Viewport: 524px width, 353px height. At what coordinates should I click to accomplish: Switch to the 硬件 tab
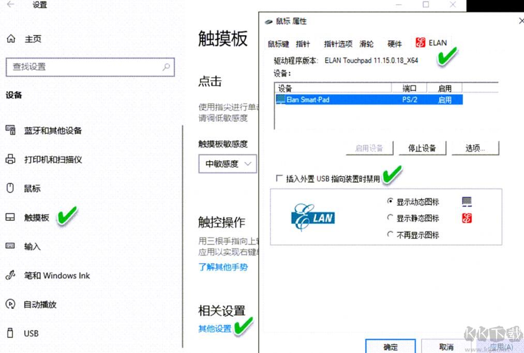394,44
